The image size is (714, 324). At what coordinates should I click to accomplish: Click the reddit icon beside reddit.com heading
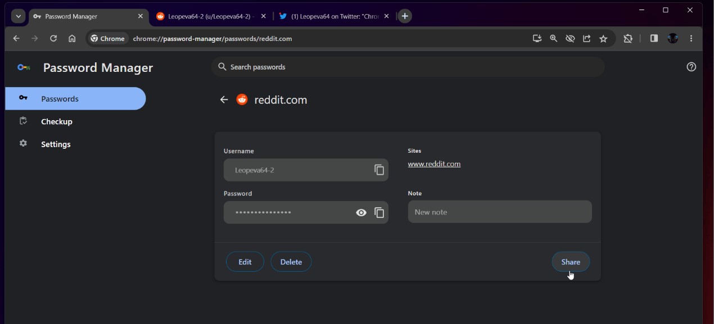(242, 99)
